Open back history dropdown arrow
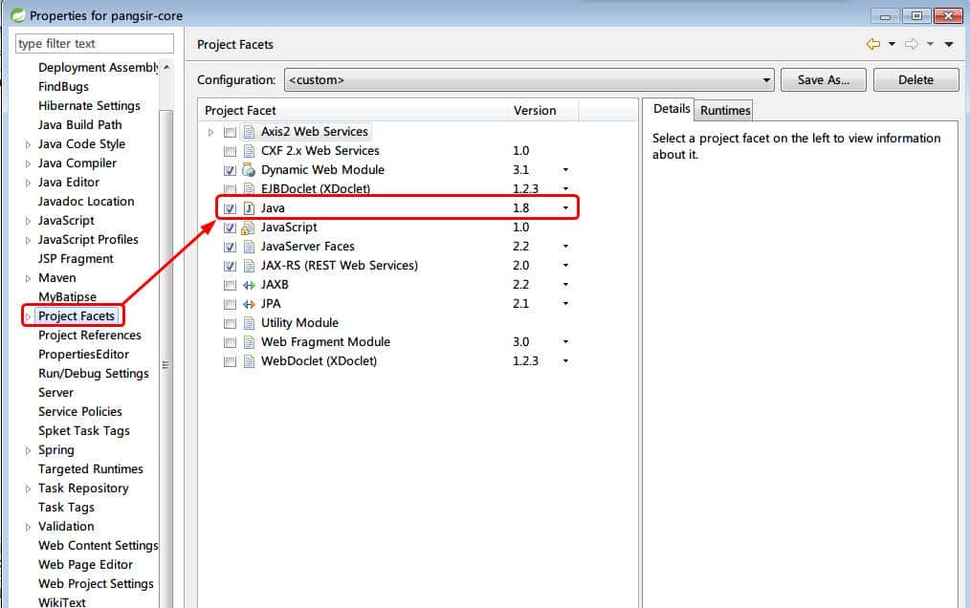970x608 pixels. (892, 44)
